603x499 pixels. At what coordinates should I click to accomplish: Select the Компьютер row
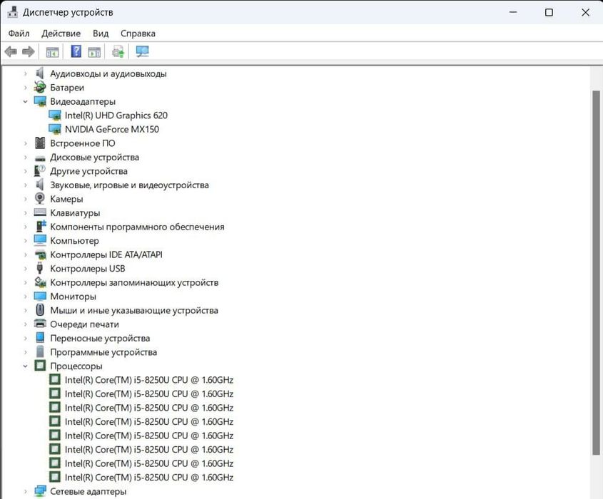point(74,240)
